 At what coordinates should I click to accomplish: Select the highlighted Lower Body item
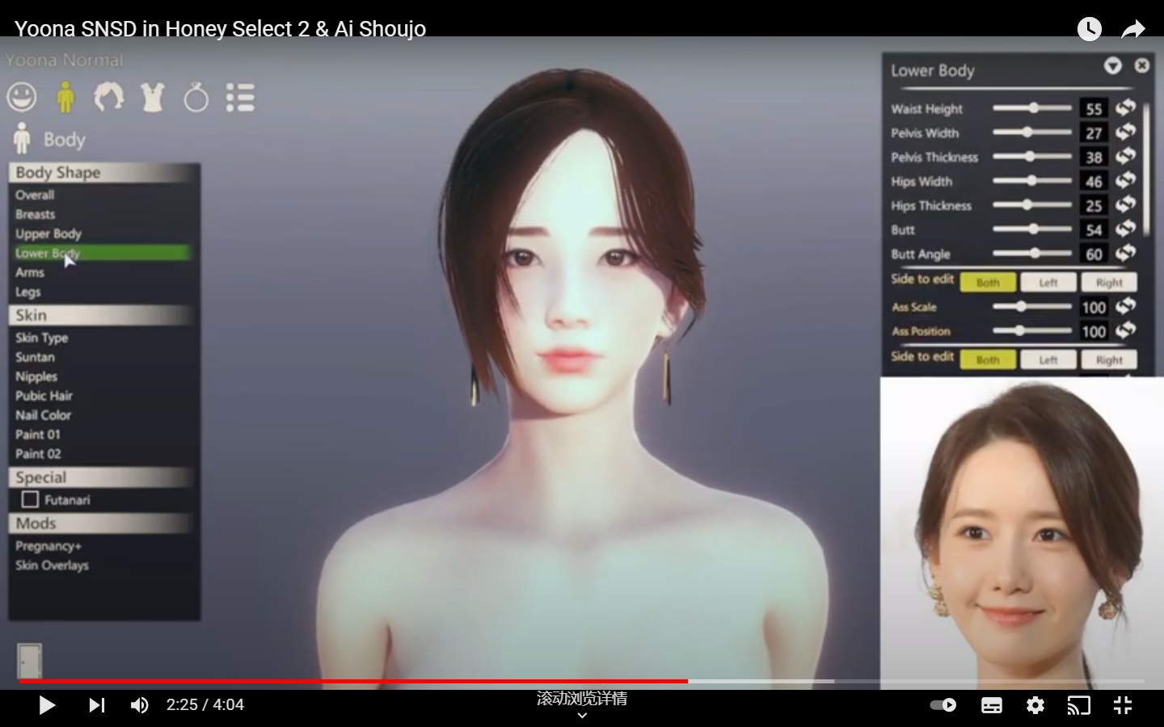[101, 253]
